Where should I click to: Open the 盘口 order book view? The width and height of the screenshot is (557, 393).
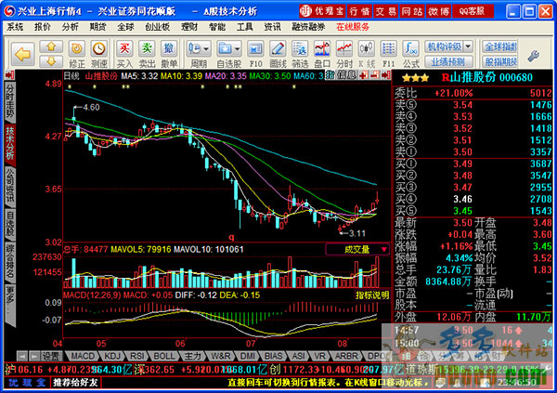coord(322,54)
